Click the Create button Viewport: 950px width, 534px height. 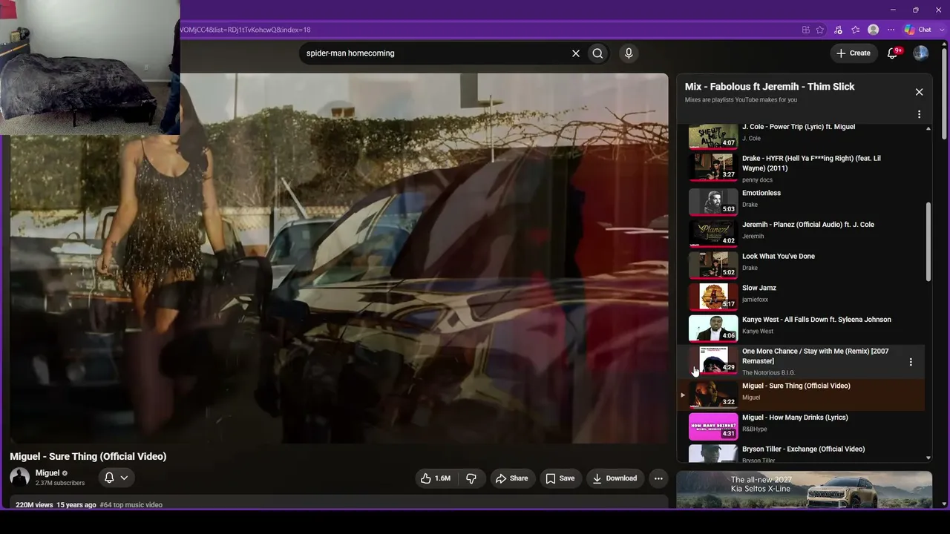click(x=854, y=53)
